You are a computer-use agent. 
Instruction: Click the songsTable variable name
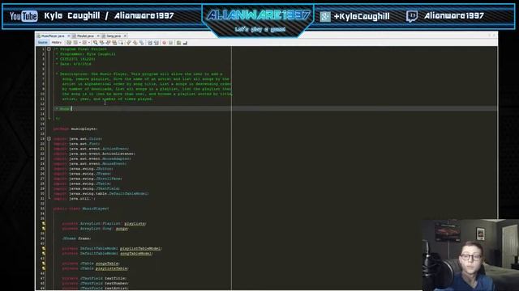[107, 264]
